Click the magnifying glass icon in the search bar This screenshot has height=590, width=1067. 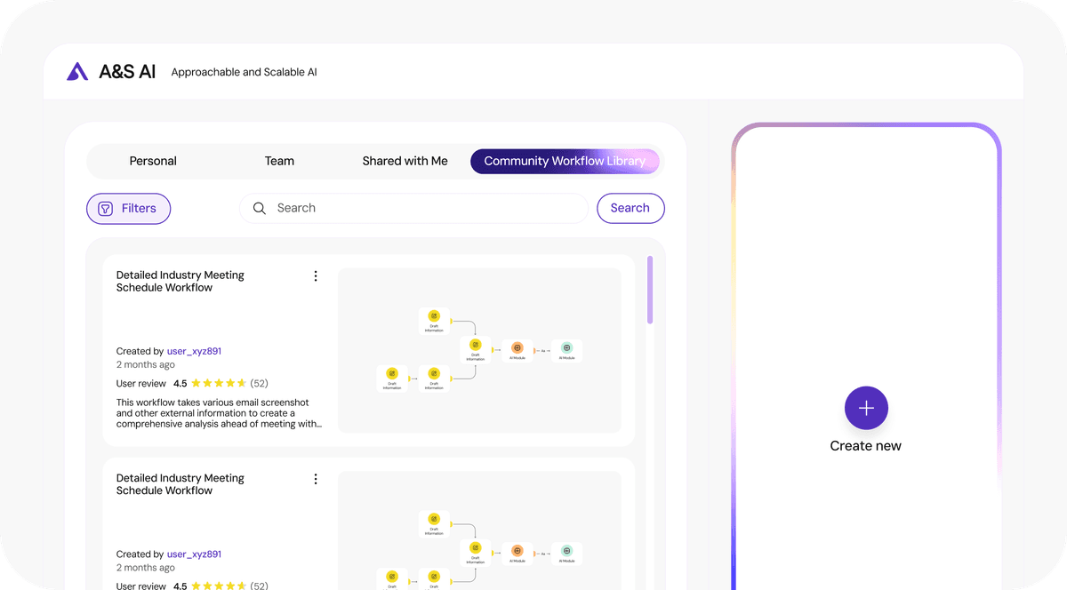pos(260,208)
